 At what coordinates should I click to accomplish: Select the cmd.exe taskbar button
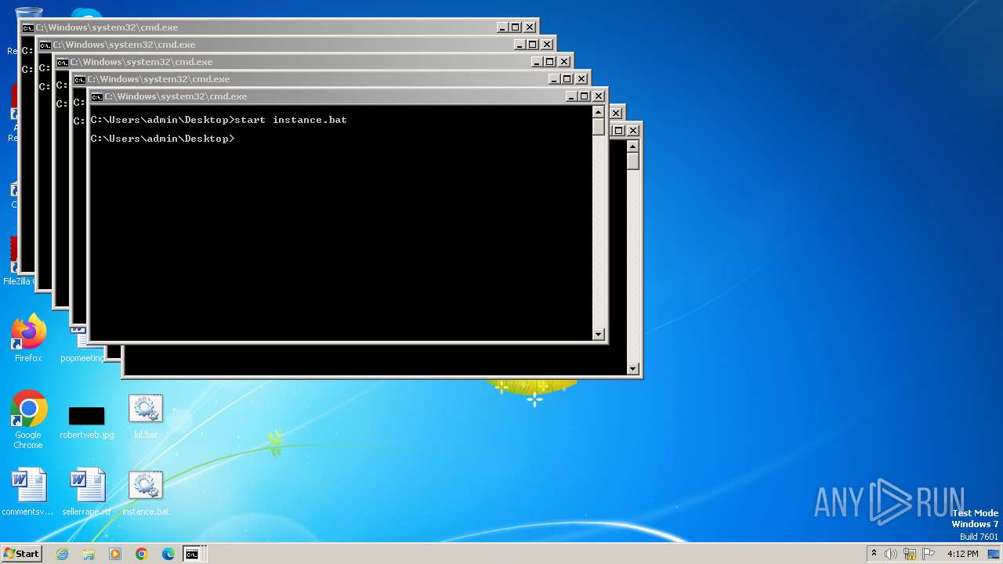tap(192, 554)
